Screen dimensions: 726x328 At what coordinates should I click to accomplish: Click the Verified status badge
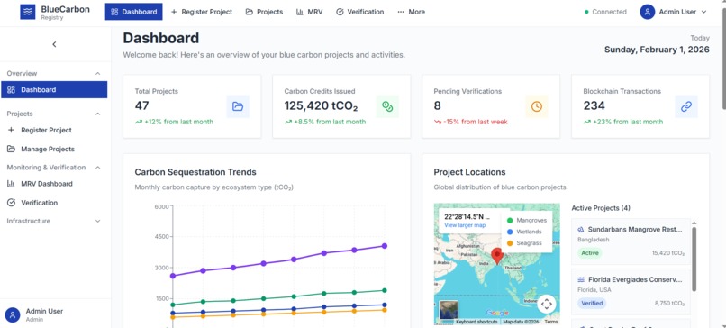coord(592,303)
